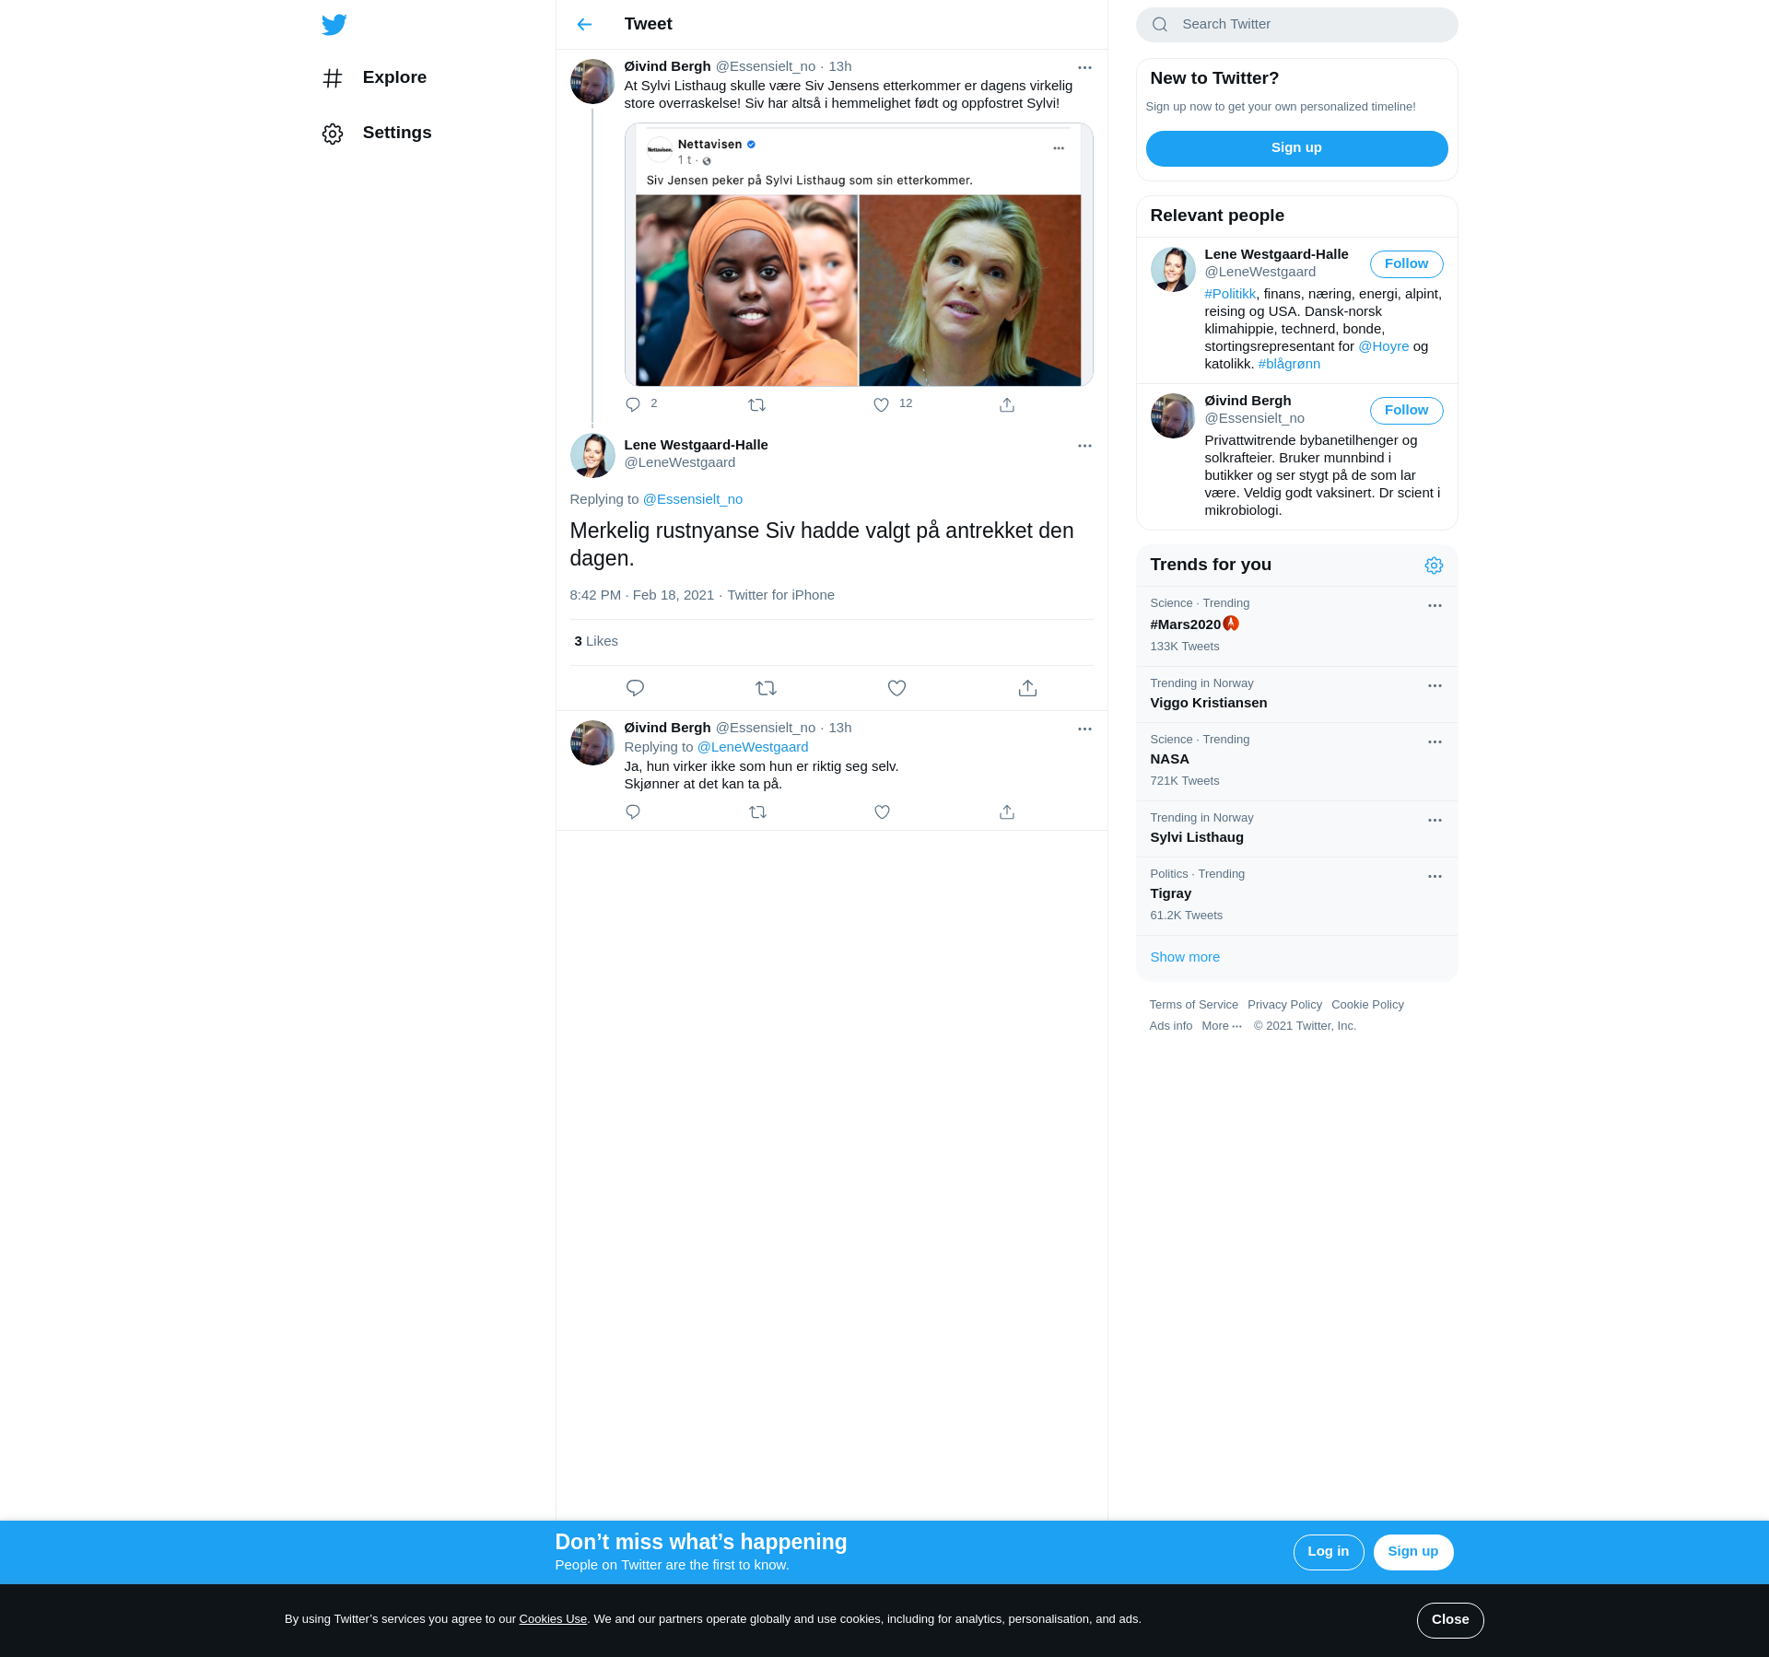
Task: Open Settings in the sidebar
Action: tap(397, 134)
